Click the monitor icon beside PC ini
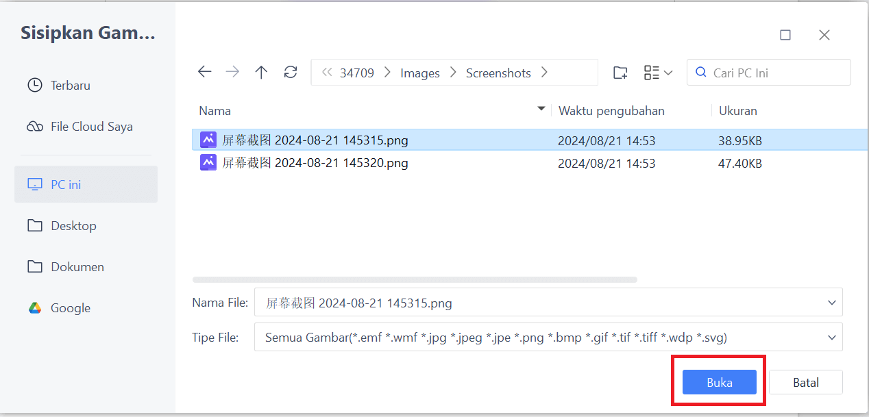 (x=35, y=184)
